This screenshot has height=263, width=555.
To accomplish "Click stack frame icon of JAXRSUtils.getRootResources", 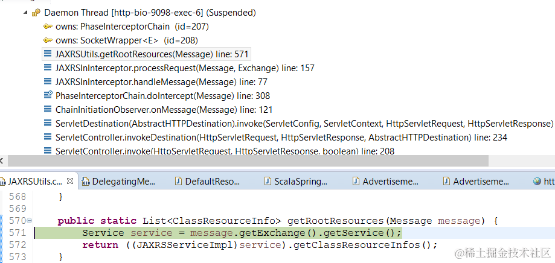I will (x=48, y=54).
